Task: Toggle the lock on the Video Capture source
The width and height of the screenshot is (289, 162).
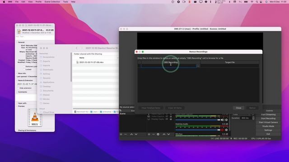Action: (x=171, y=116)
